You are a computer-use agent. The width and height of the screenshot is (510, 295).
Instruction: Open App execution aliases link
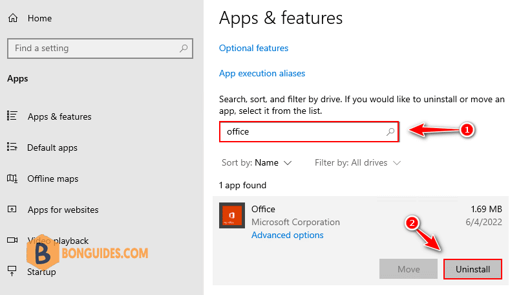262,74
